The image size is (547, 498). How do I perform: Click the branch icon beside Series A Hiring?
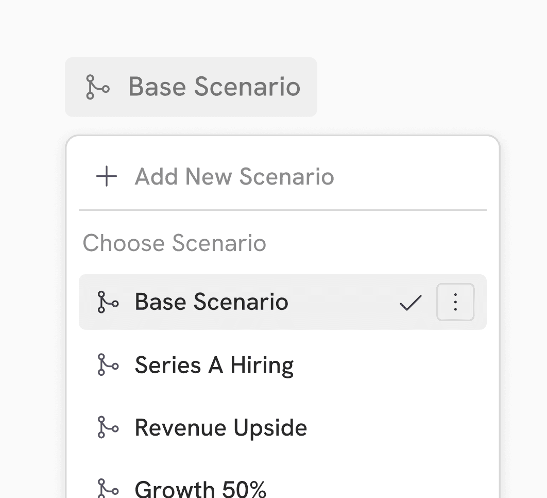tap(108, 365)
